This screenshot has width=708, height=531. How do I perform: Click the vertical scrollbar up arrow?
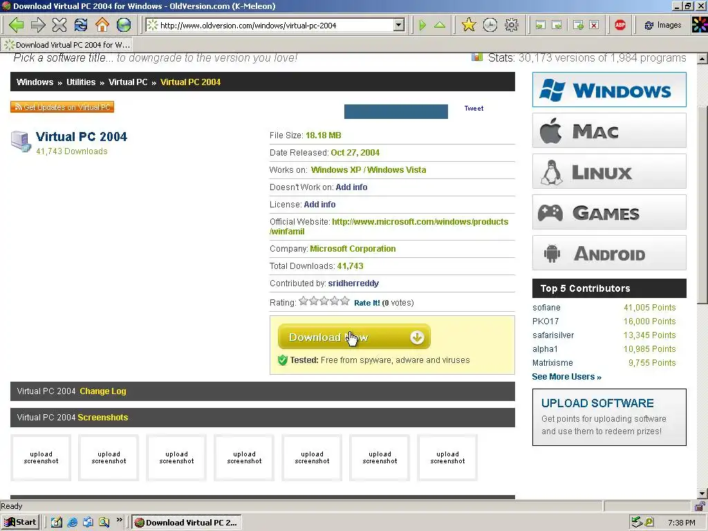pos(702,59)
